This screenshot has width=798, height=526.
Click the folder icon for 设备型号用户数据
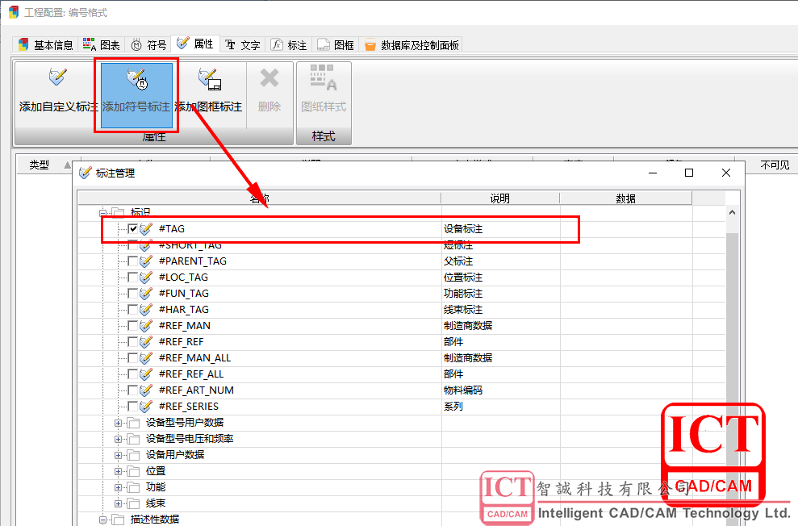[x=133, y=423]
